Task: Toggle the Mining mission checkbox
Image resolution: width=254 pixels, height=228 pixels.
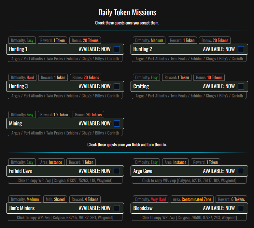Action: pyautogui.click(x=117, y=123)
